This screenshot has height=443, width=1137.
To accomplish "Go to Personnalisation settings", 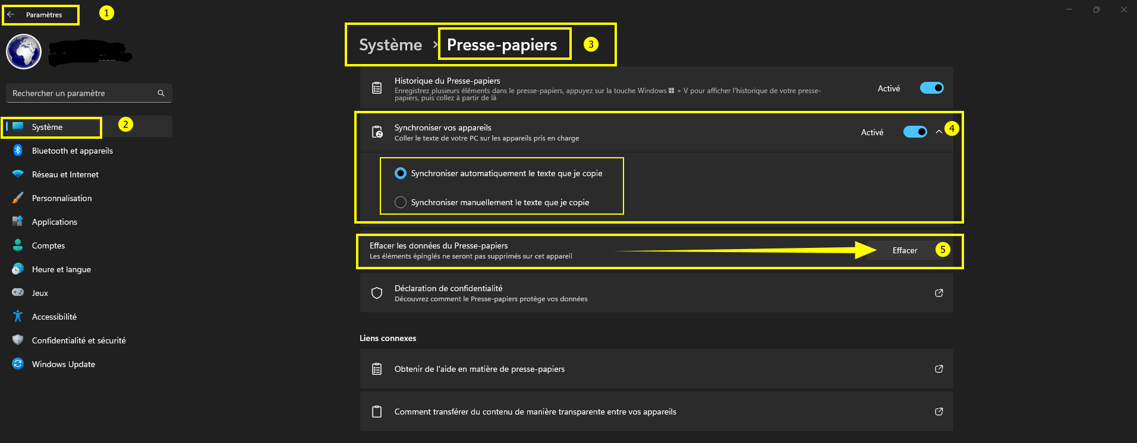I will tap(62, 198).
